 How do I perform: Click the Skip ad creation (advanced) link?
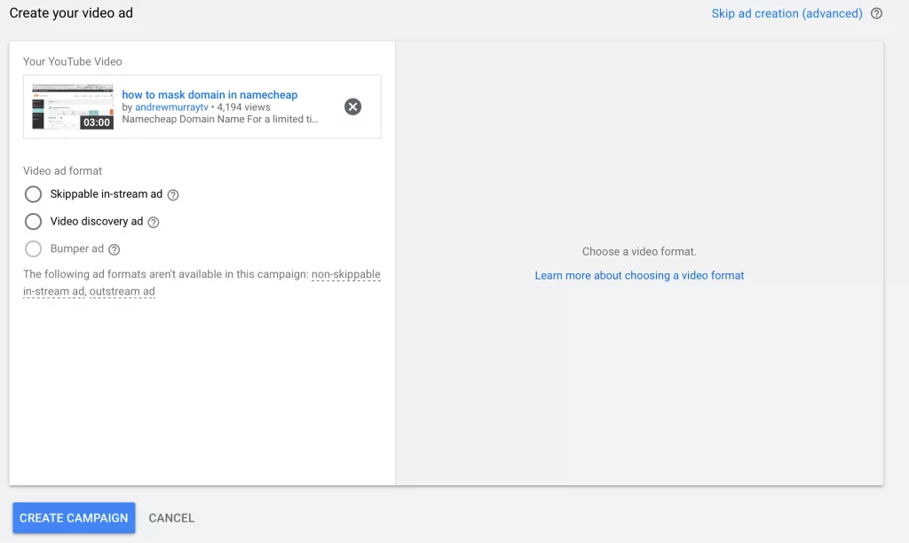[x=786, y=13]
